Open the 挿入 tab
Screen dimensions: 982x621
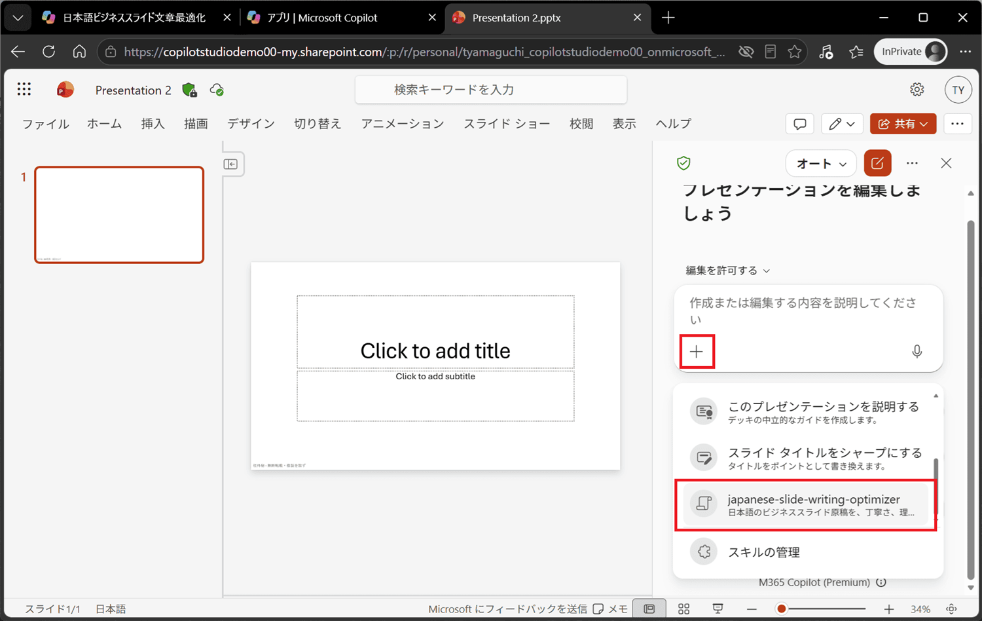[x=153, y=124]
